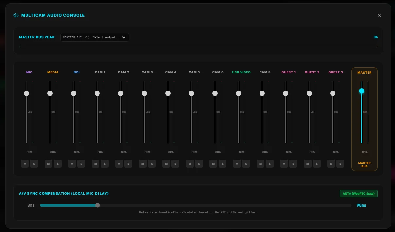The width and height of the screenshot is (395, 232).
Task: Click the MEDIA volume fader knob
Action: (50, 93)
